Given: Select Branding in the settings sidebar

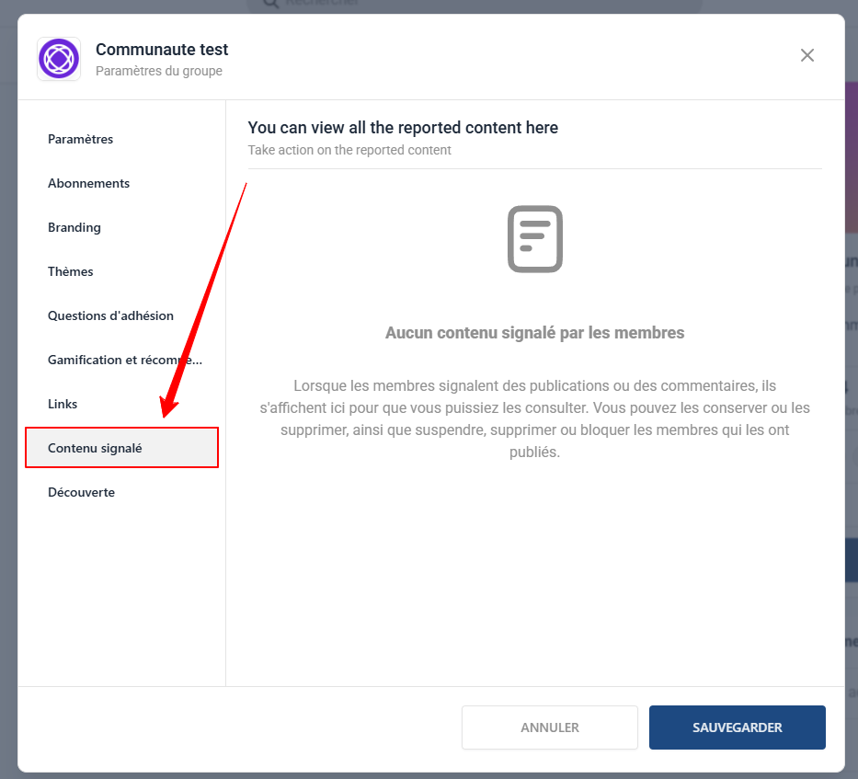Looking at the screenshot, I should 74,228.
